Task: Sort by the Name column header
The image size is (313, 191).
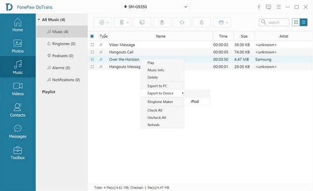Action: pyautogui.click(x=160, y=36)
